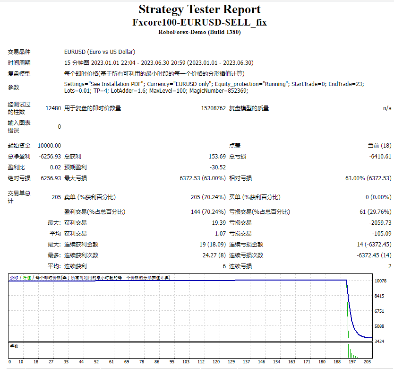
Task: Click the 24.27 (8) consecutive profit value
Action: tap(214, 255)
